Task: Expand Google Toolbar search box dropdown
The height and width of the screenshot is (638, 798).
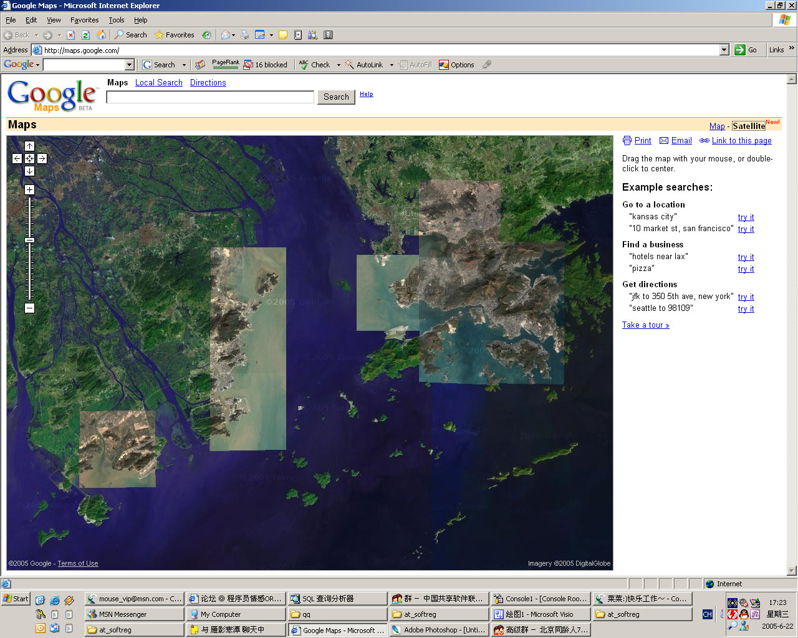Action: [x=130, y=65]
